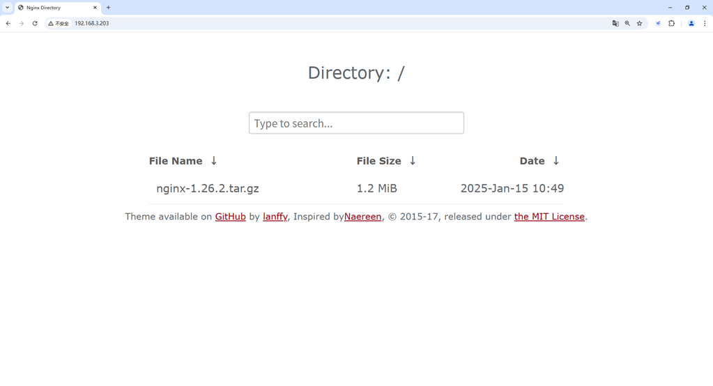Open the MIT License link
The image size is (713, 386).
549,217
